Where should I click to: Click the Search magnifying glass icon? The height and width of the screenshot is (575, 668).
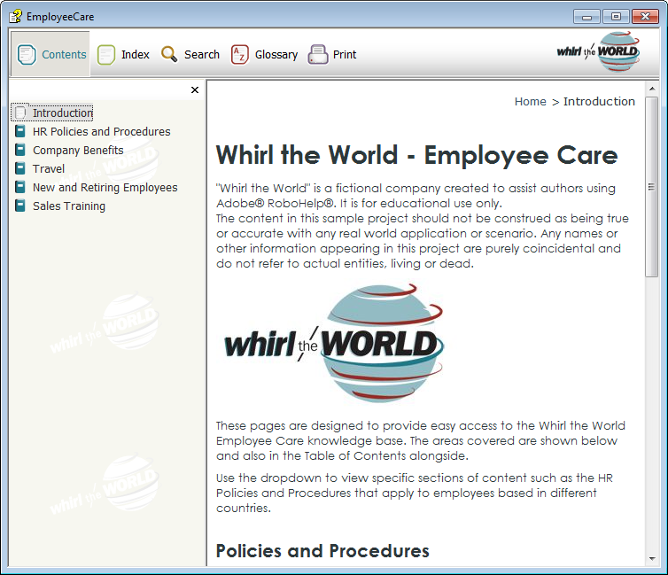point(169,55)
